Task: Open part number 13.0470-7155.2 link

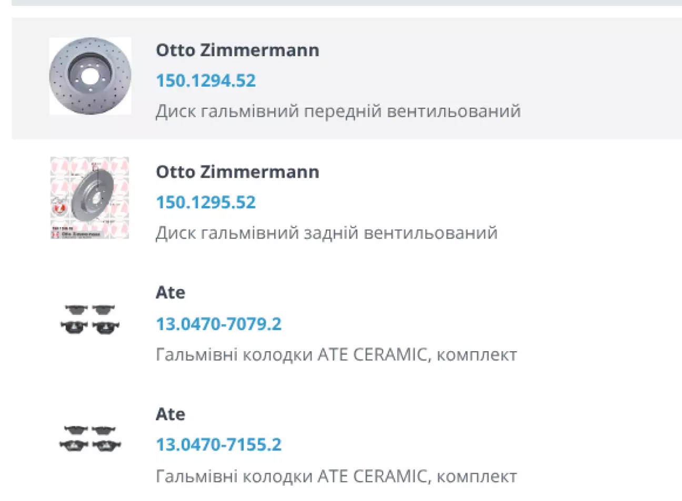Action: pyautogui.click(x=218, y=445)
